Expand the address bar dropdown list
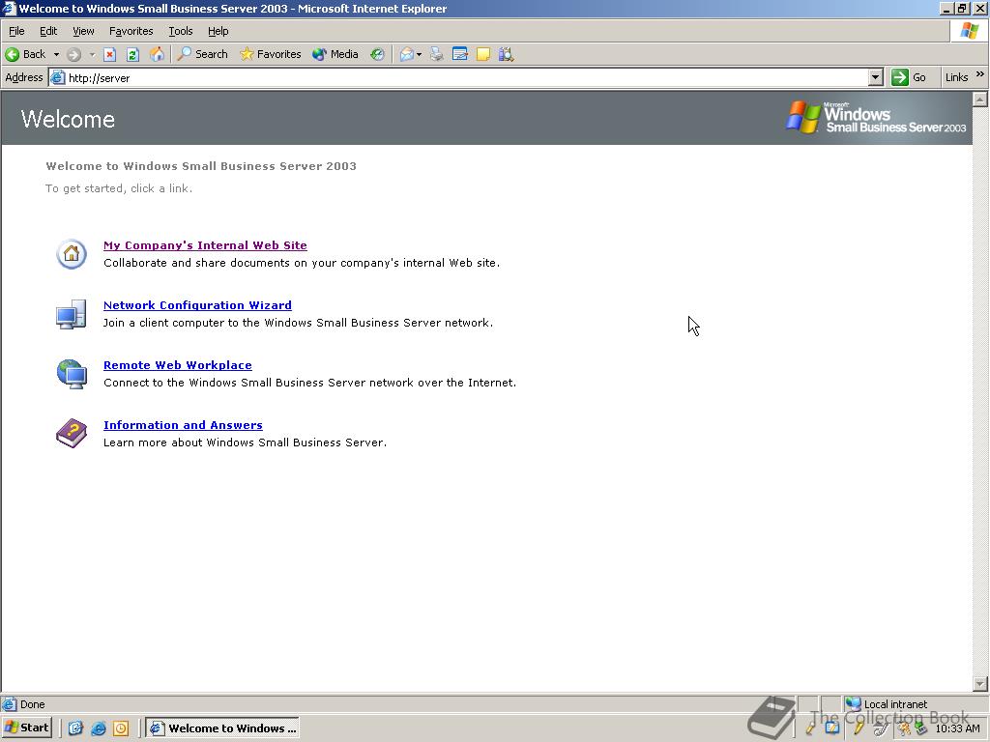990x742 pixels. pos(875,77)
